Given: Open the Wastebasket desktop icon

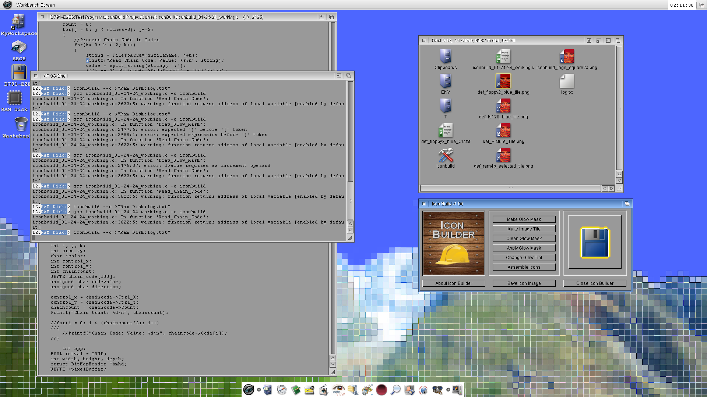Looking at the screenshot, I should 21,124.
